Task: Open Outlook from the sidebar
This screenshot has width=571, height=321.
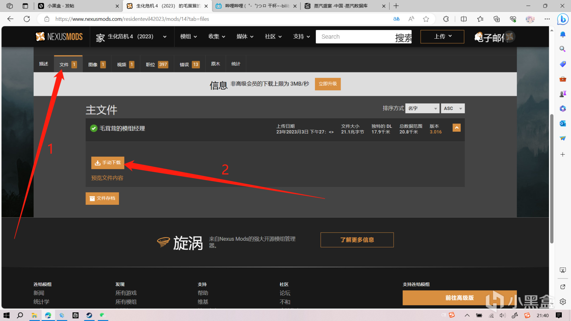Action: pyautogui.click(x=563, y=123)
